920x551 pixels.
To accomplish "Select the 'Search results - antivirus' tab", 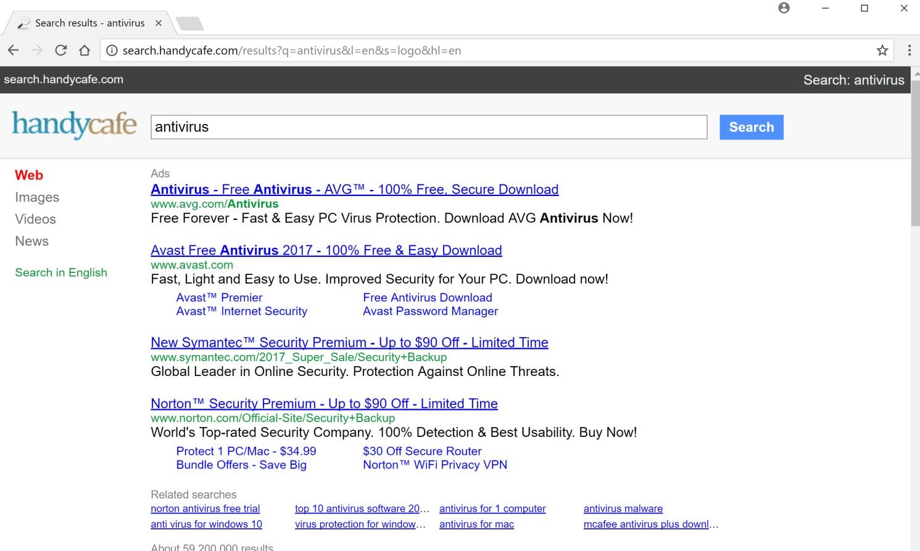I will (89, 23).
